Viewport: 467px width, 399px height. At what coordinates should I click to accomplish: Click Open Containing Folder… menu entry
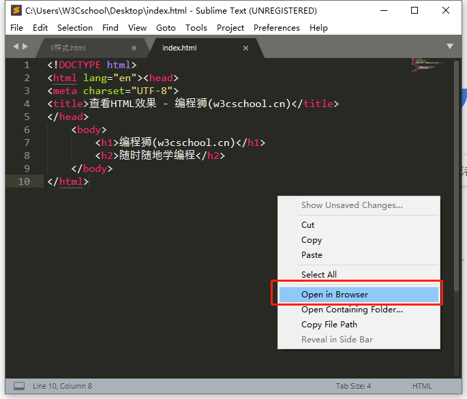click(x=352, y=310)
